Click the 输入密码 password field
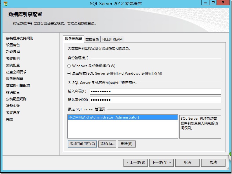 (155, 91)
